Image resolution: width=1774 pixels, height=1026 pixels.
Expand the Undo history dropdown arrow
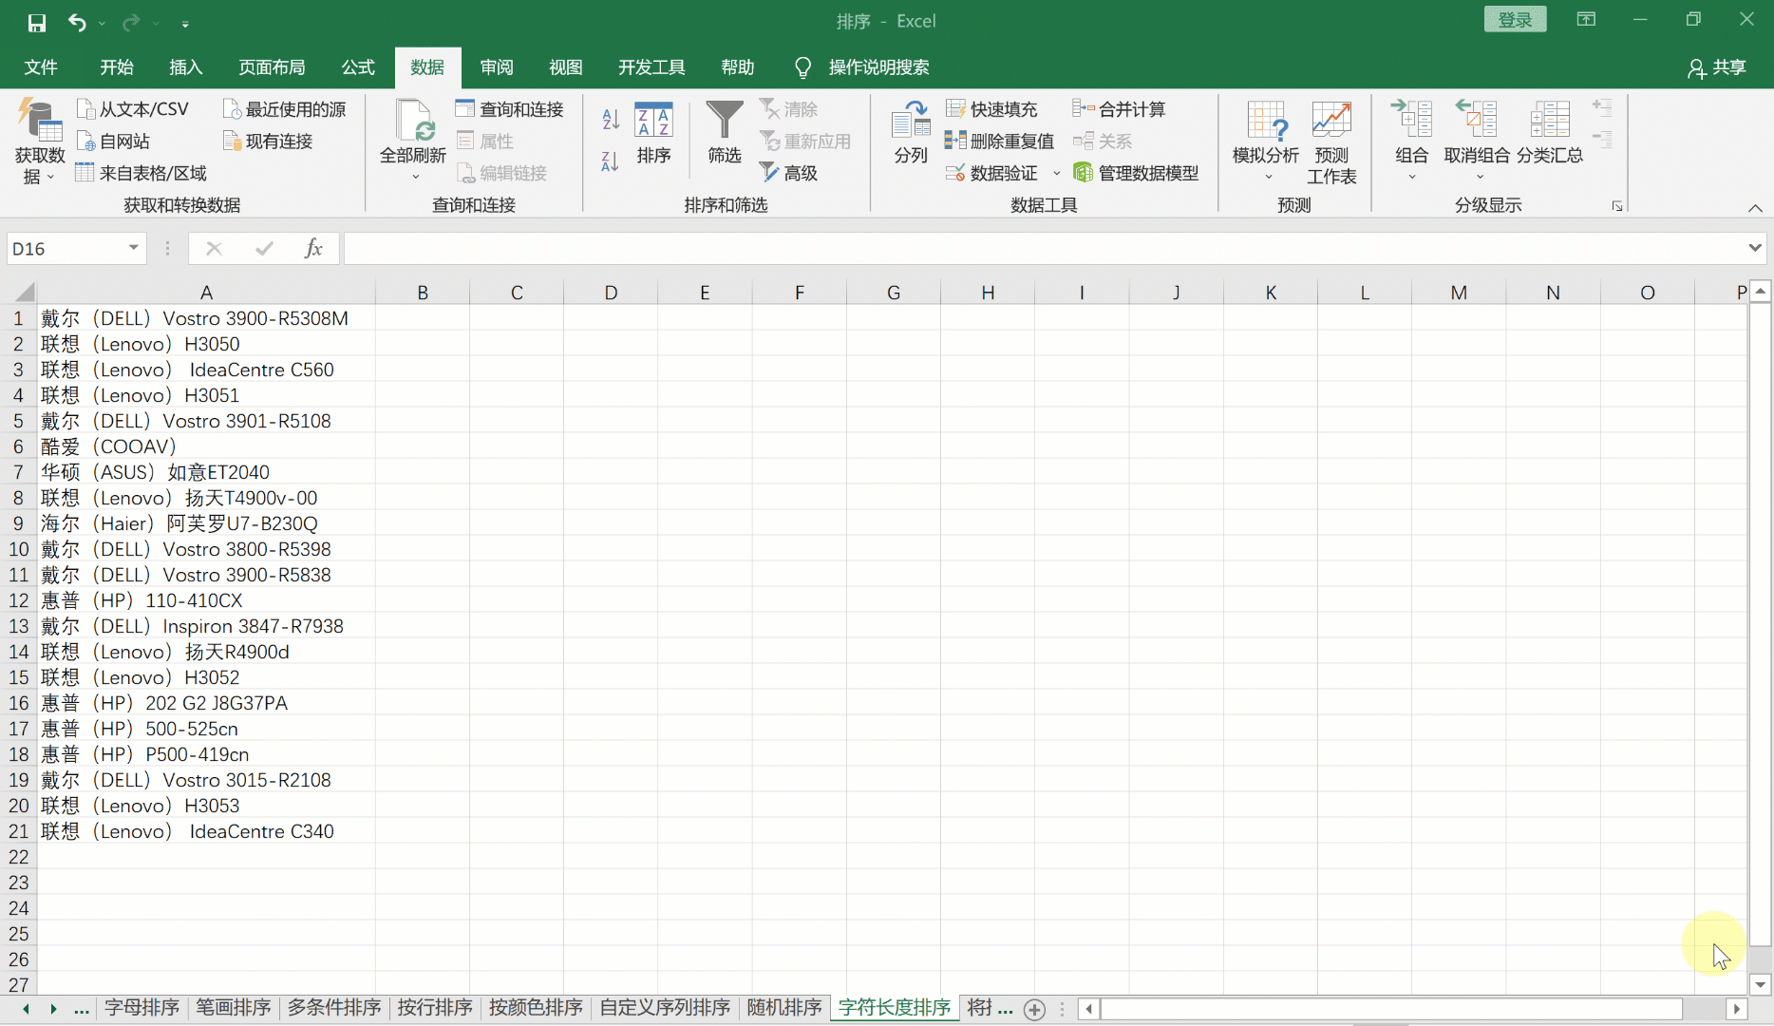(x=101, y=23)
